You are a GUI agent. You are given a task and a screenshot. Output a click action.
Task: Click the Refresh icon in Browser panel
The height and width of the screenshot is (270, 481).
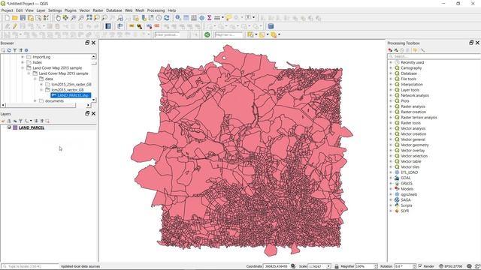point(9,50)
